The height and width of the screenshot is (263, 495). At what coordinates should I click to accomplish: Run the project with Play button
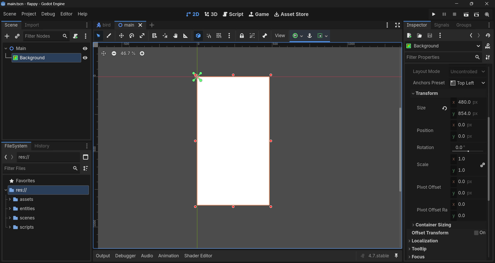[434, 14]
